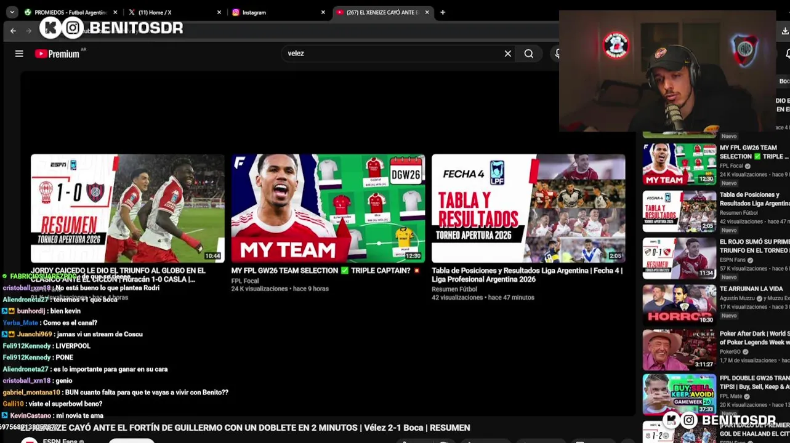
Task: Open the Huracán 1-0 RESUMEN video thumbnail
Action: pyautogui.click(x=127, y=209)
